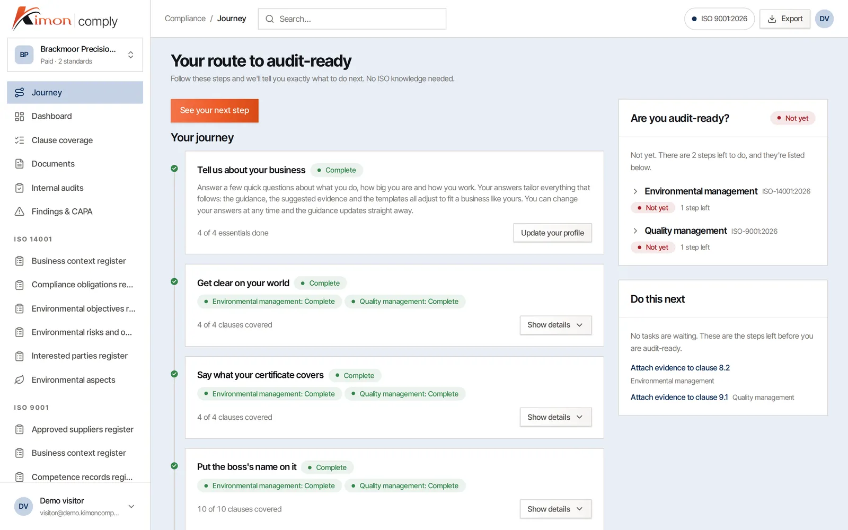Click the BP organization badge

point(24,55)
